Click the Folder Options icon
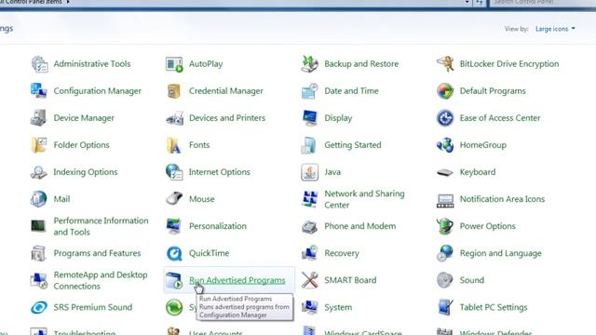 pos(39,145)
